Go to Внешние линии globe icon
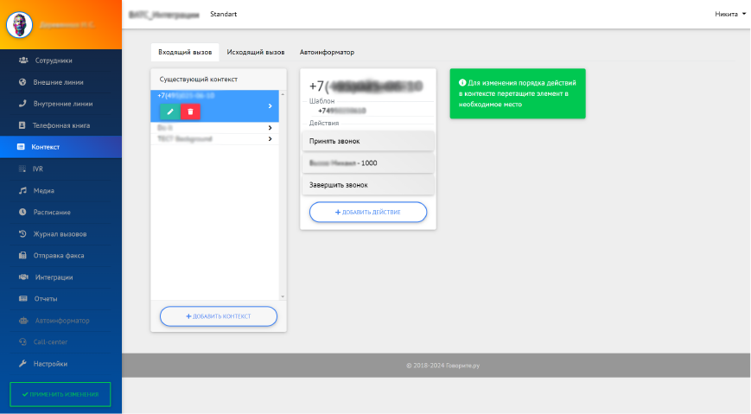This screenshot has height=414, width=751. tap(22, 82)
